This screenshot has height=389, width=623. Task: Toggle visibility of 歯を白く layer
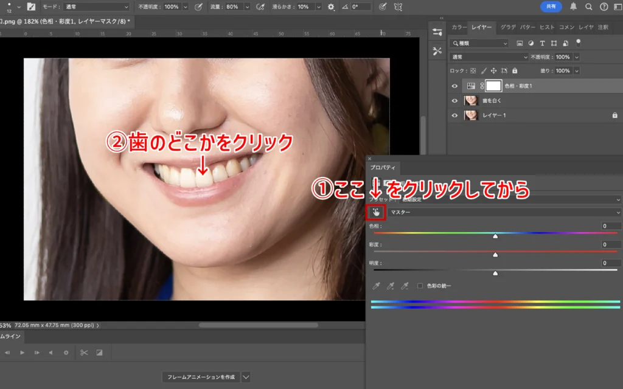click(x=454, y=101)
